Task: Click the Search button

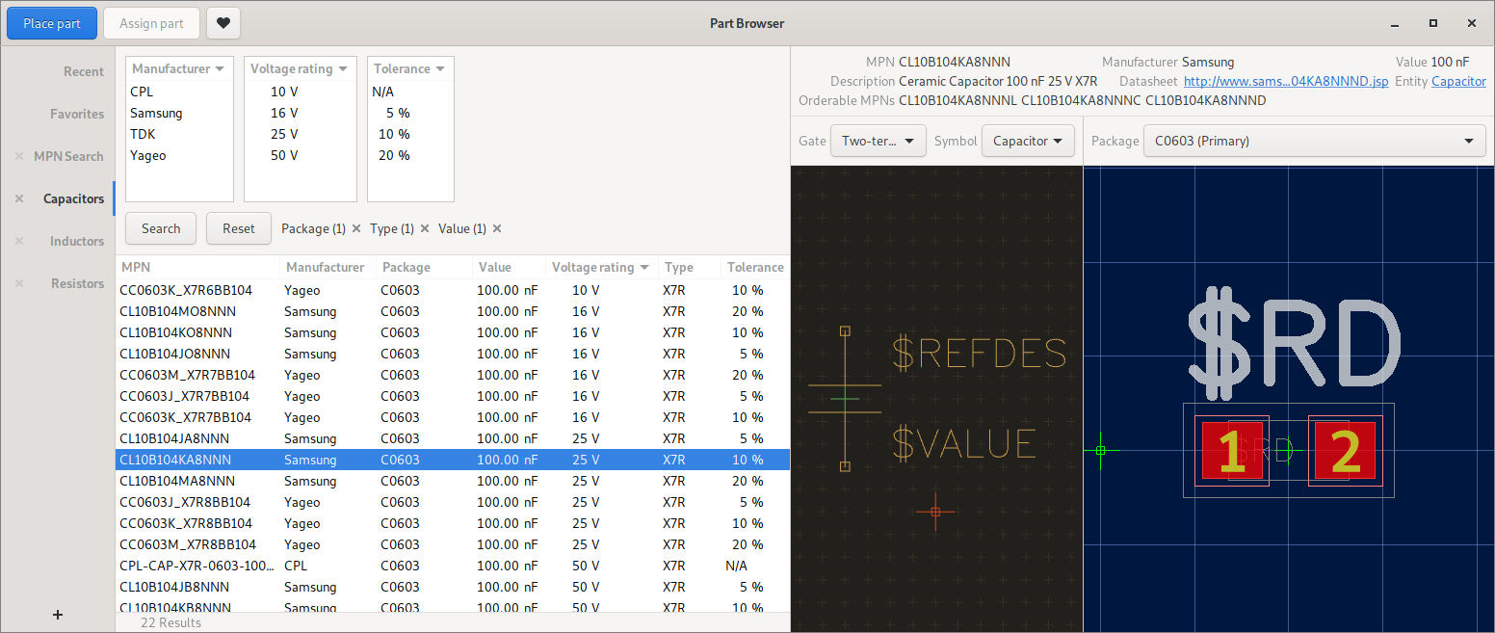Action: tap(161, 228)
